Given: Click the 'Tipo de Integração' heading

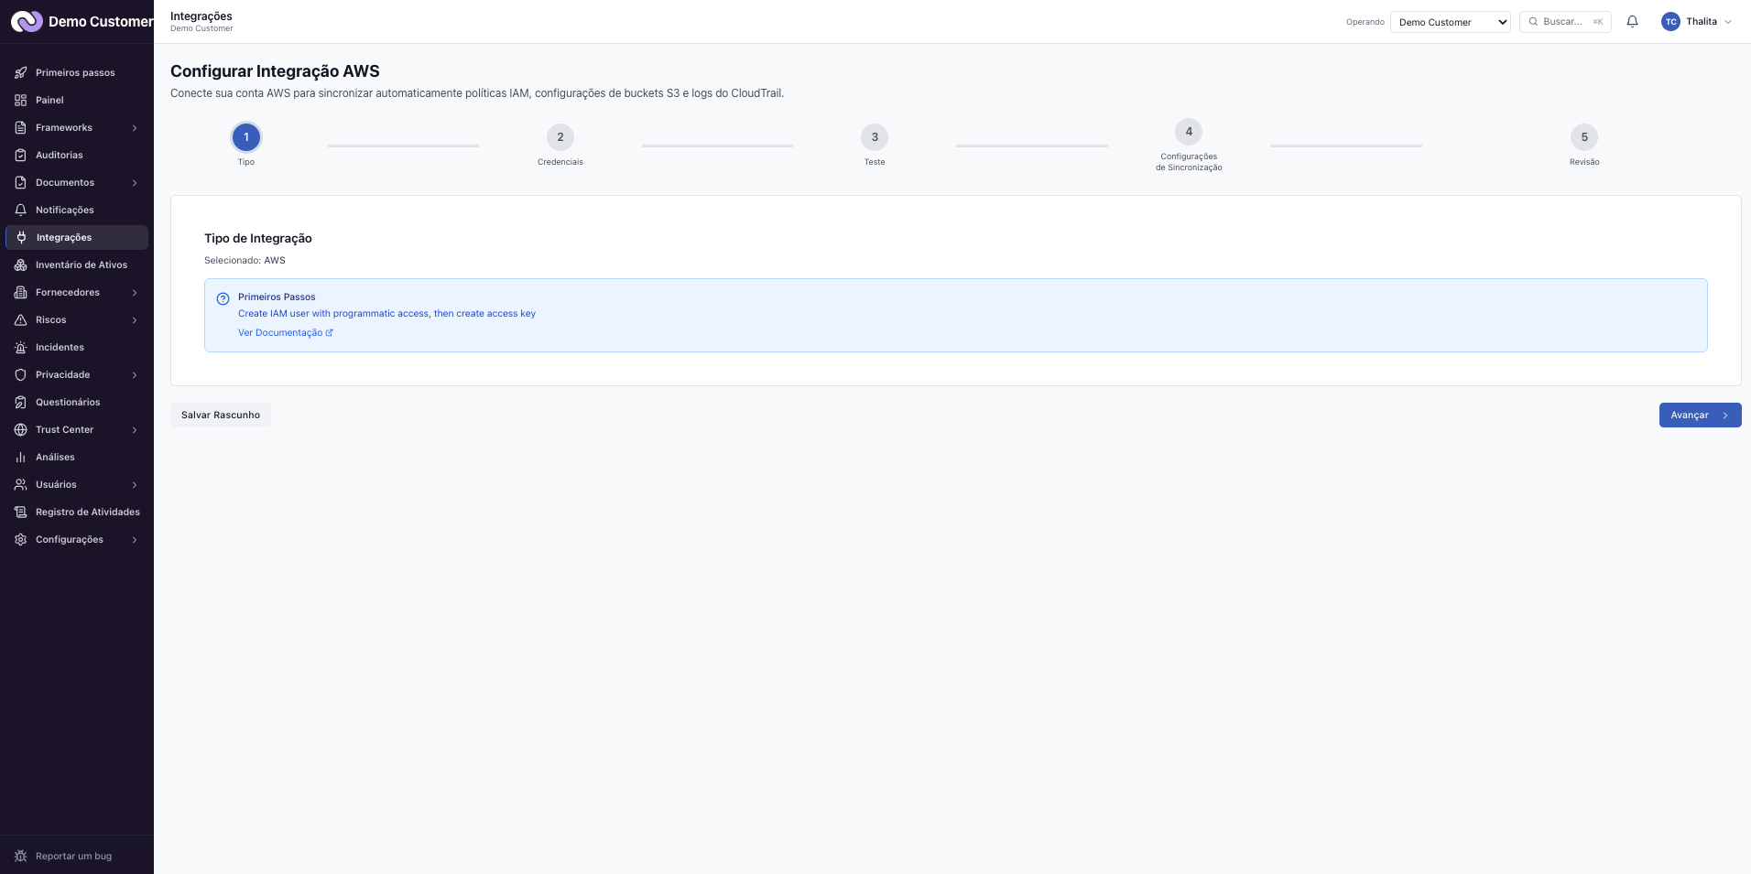Looking at the screenshot, I should (x=258, y=238).
